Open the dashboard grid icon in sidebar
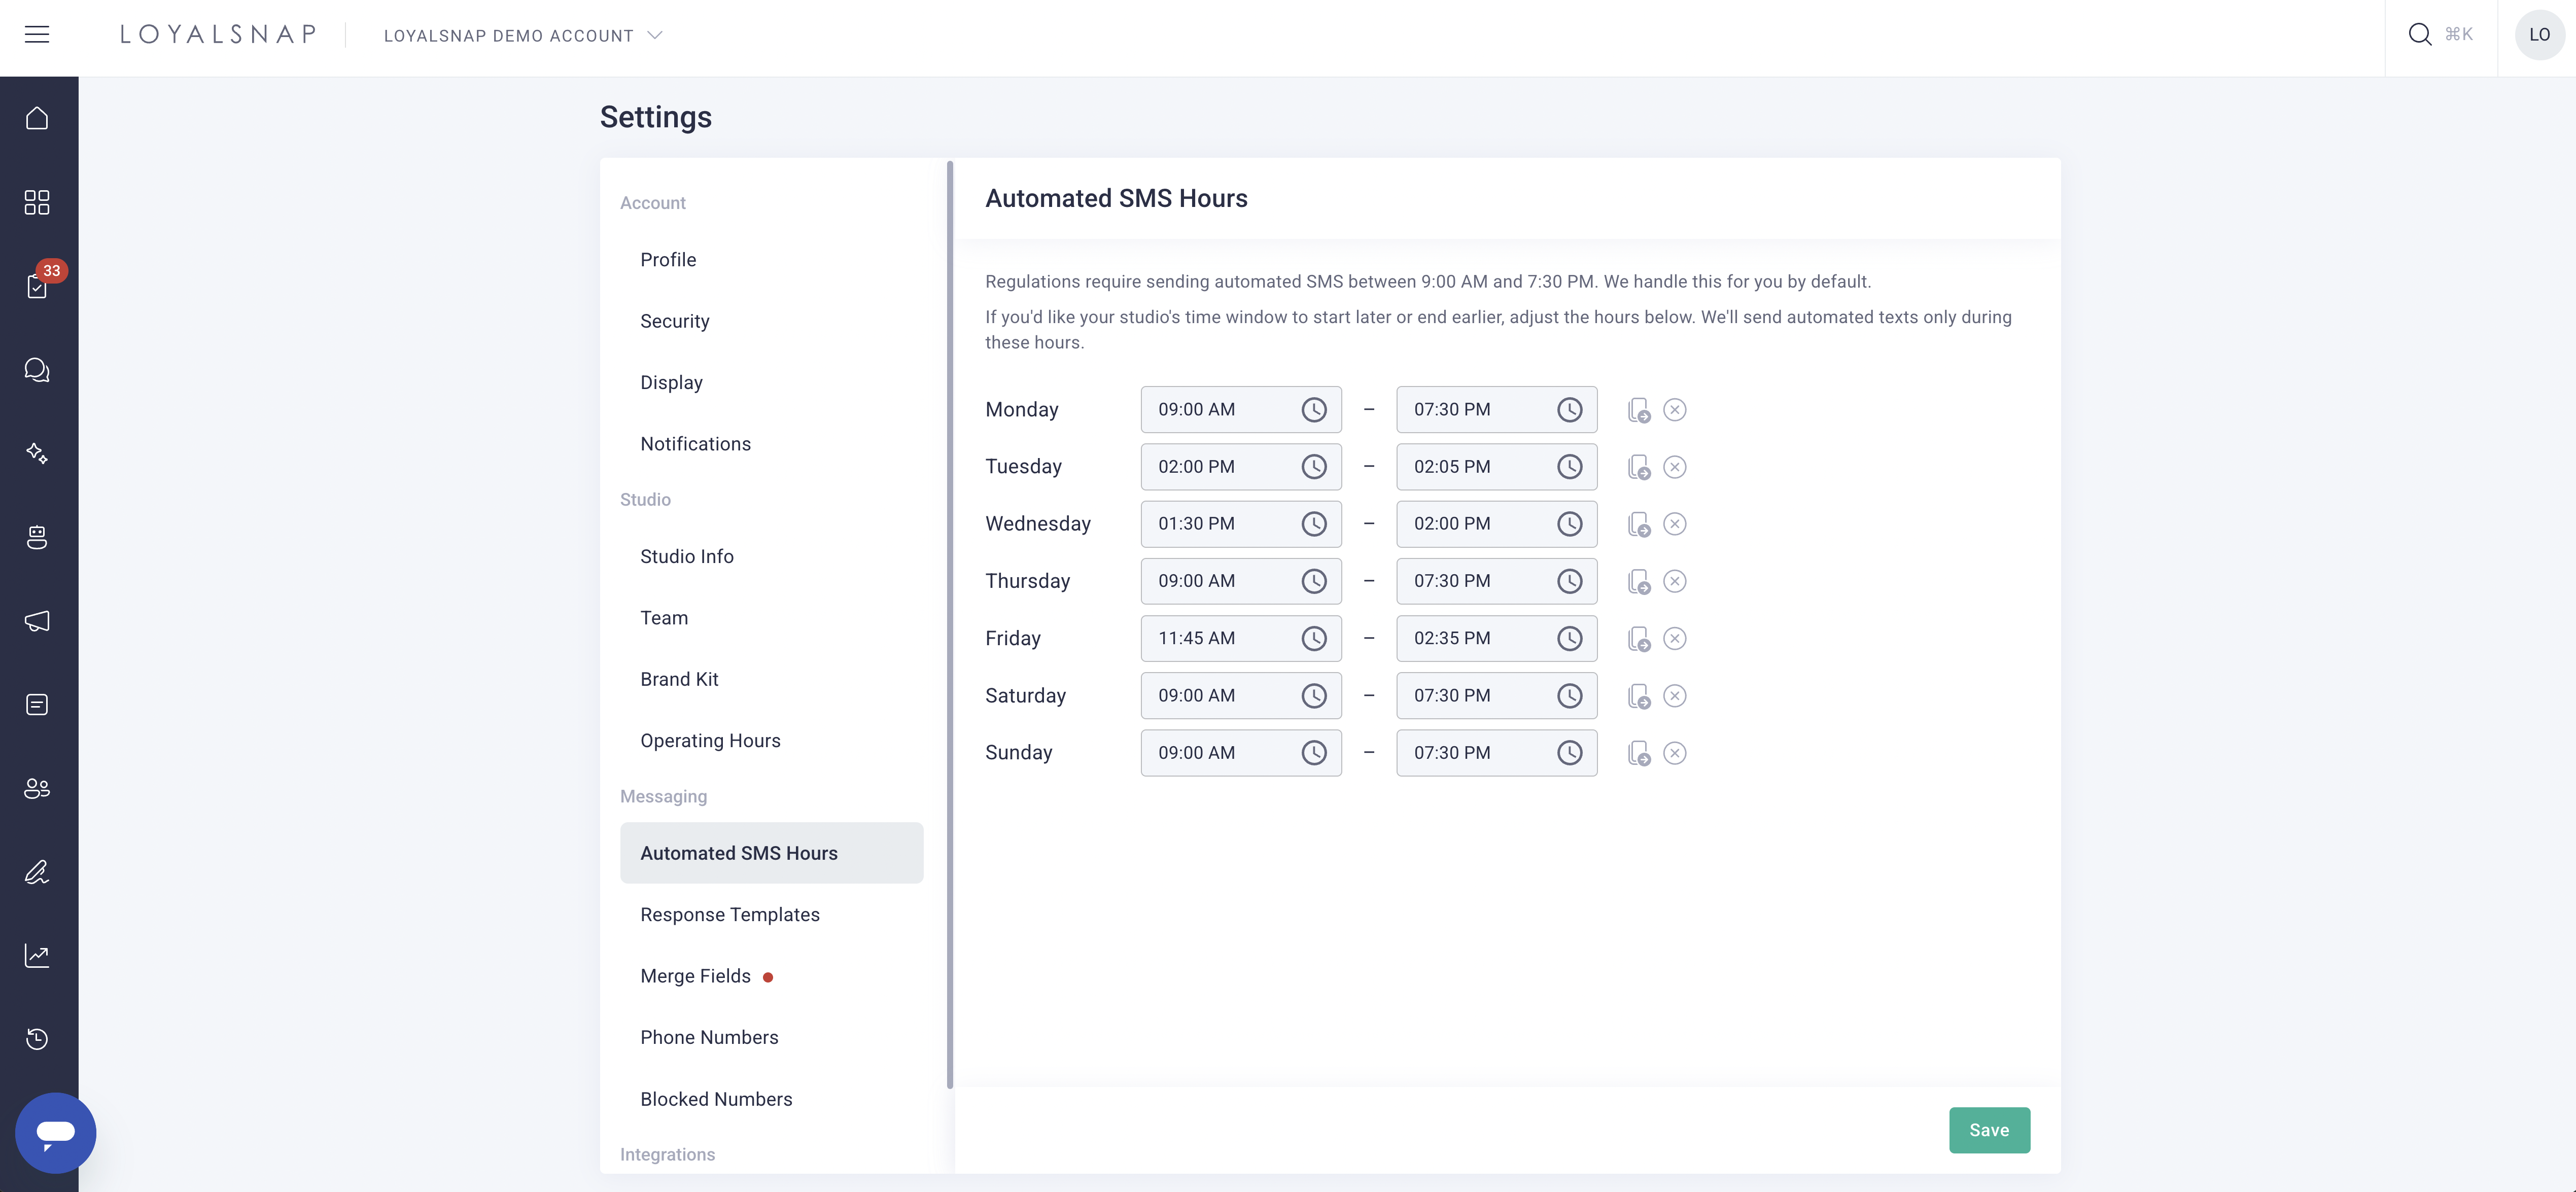The height and width of the screenshot is (1192, 2576). coord(37,202)
